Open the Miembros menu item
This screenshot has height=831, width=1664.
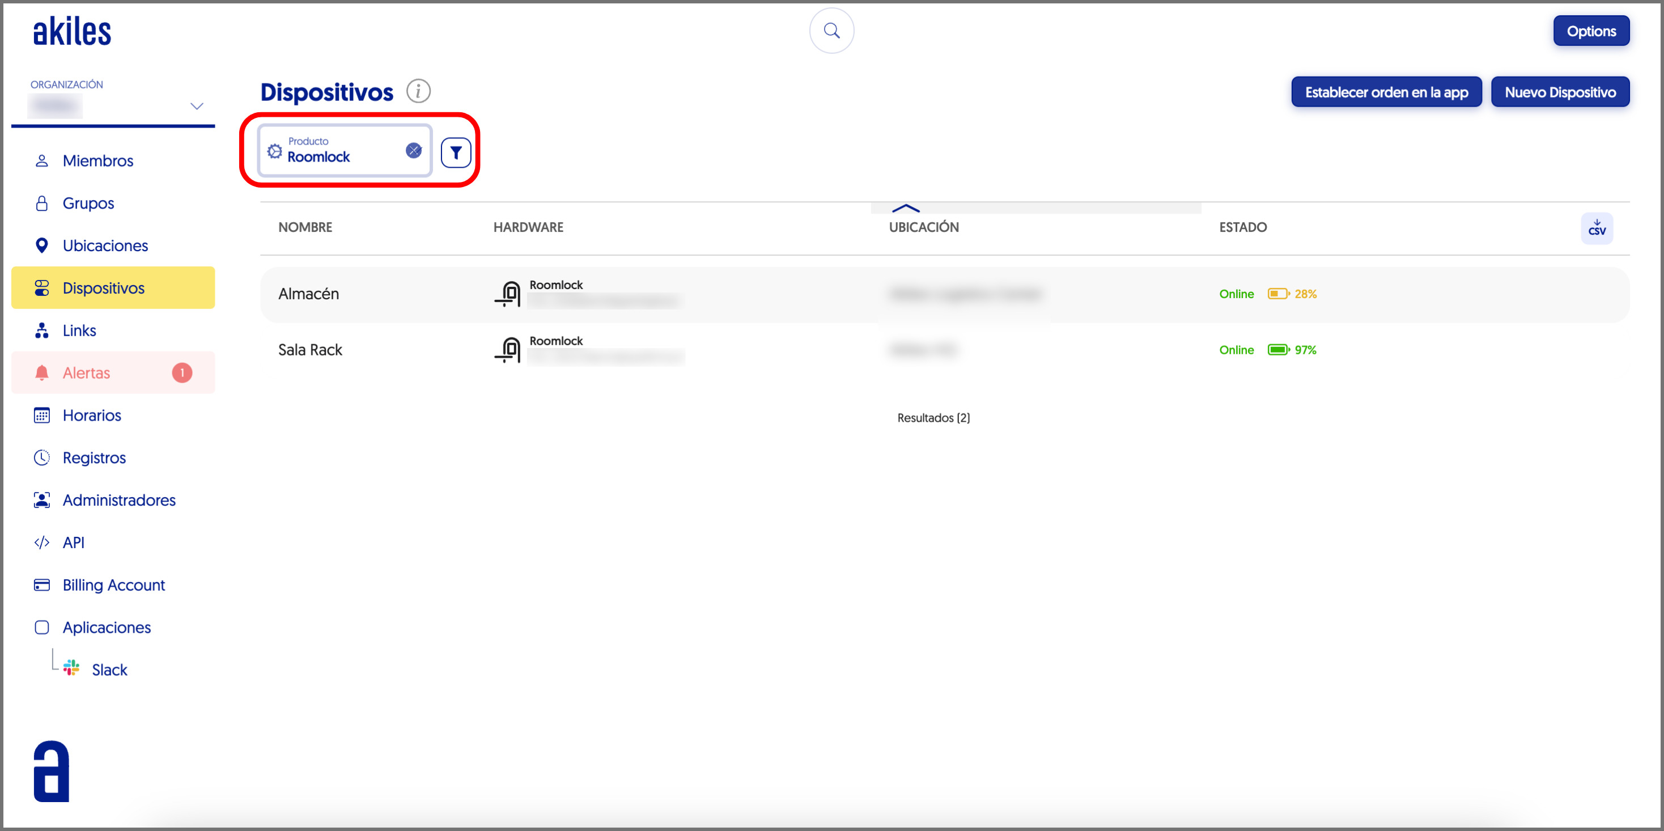click(x=97, y=161)
